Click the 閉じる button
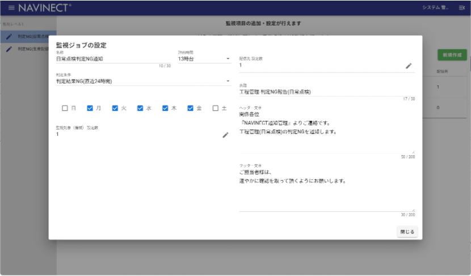This screenshot has width=471, height=276. [407, 232]
